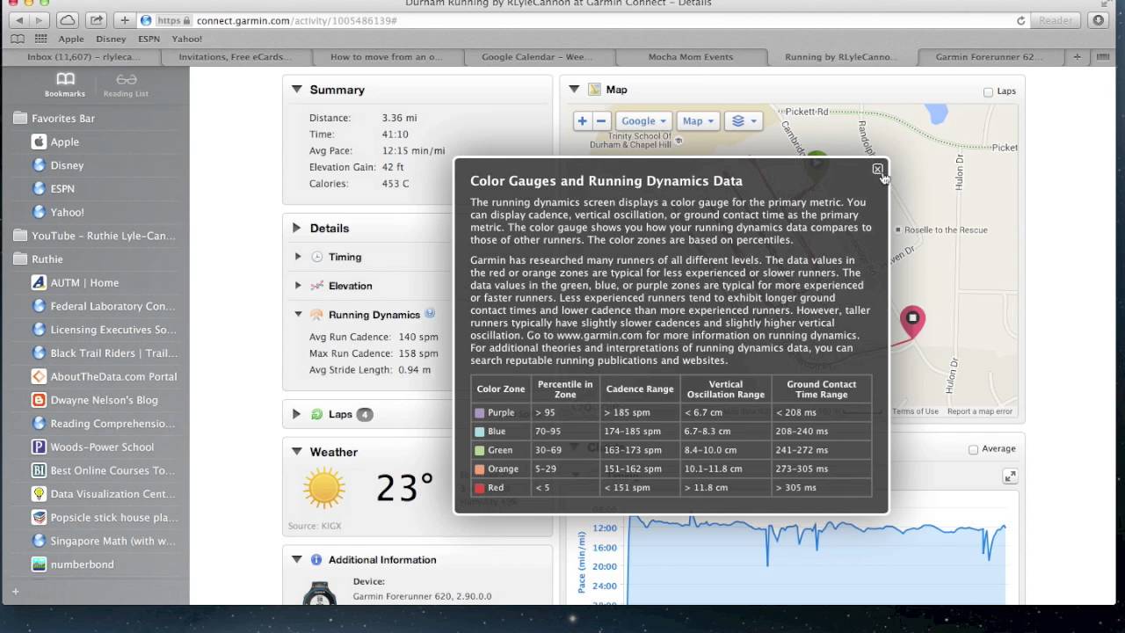The image size is (1125, 633).
Task: Expand the Timing subsection
Action: click(298, 257)
